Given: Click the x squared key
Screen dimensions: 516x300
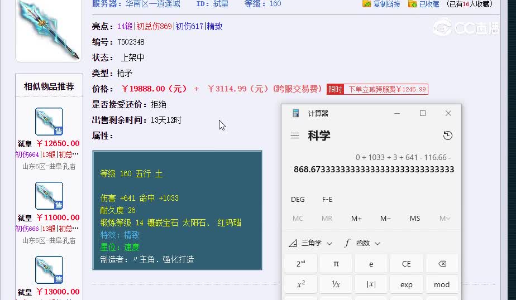Looking at the screenshot, I should [x=301, y=284].
